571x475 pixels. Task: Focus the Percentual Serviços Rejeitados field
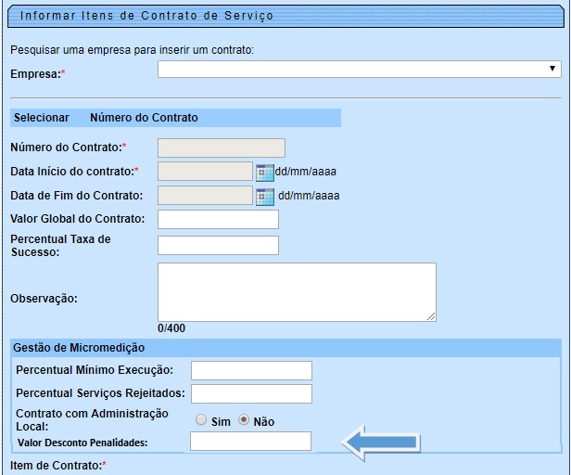coord(251,394)
